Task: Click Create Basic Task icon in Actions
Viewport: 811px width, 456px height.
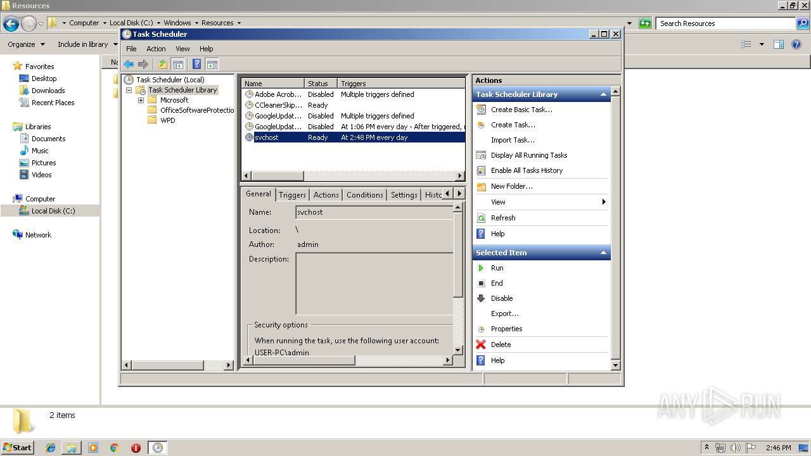Action: [482, 110]
